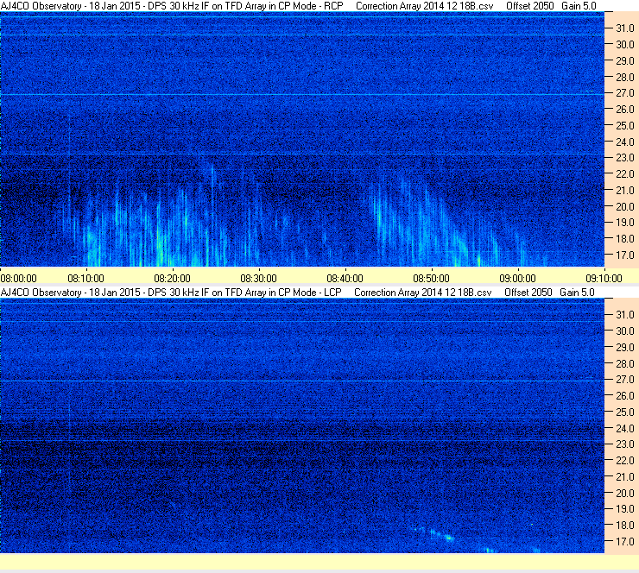
Task: Click 'Gain 5.0' in the RCP header
Action: [579, 6]
